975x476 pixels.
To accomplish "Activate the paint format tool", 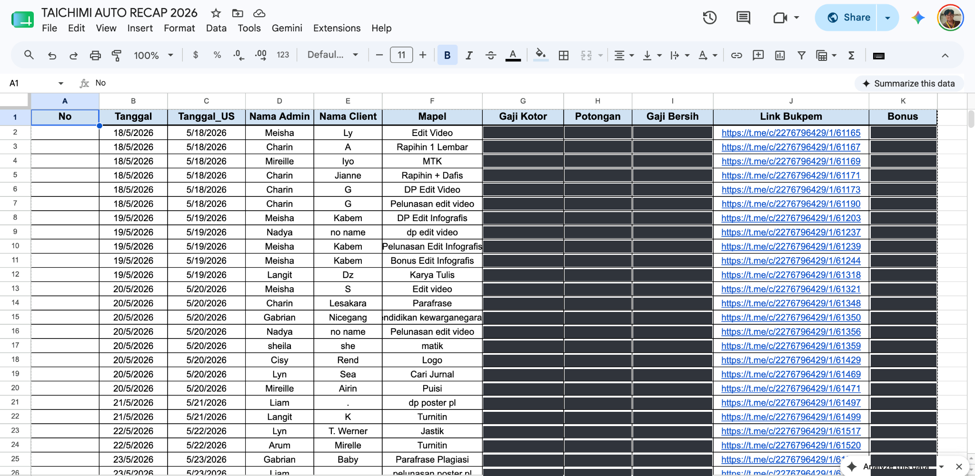I will coord(117,55).
